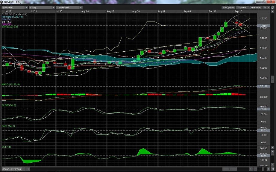This screenshot has width=276, height=172.
Task: Click the chart indicator icon beside Verkaufen
Action: [x=265, y=7]
